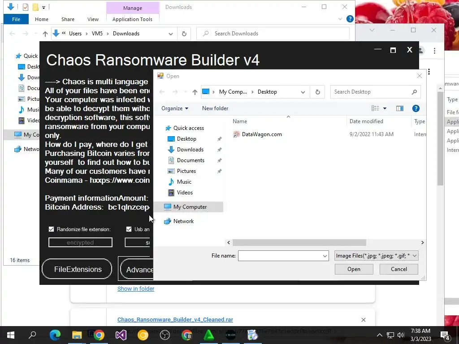Click the encrypted extension text box
The image size is (459, 344).
coord(80,242)
